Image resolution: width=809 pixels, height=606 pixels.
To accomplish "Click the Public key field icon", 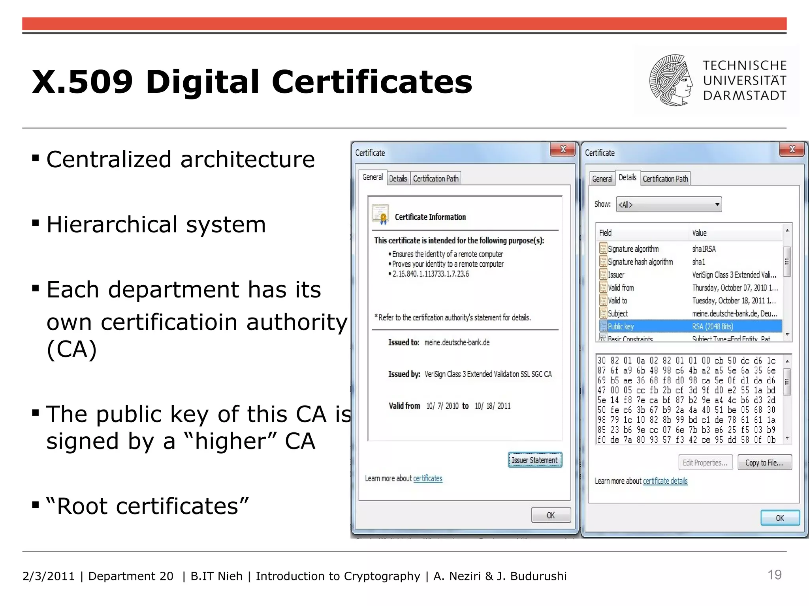I will coord(603,326).
